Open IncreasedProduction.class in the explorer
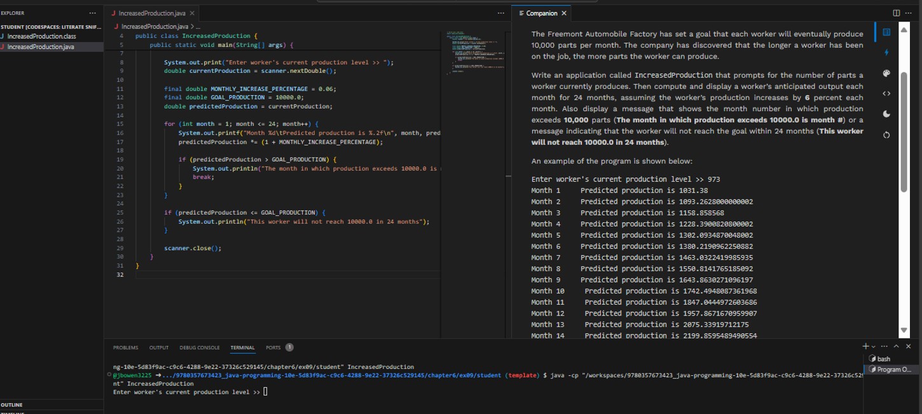The height and width of the screenshot is (414, 922). click(41, 36)
